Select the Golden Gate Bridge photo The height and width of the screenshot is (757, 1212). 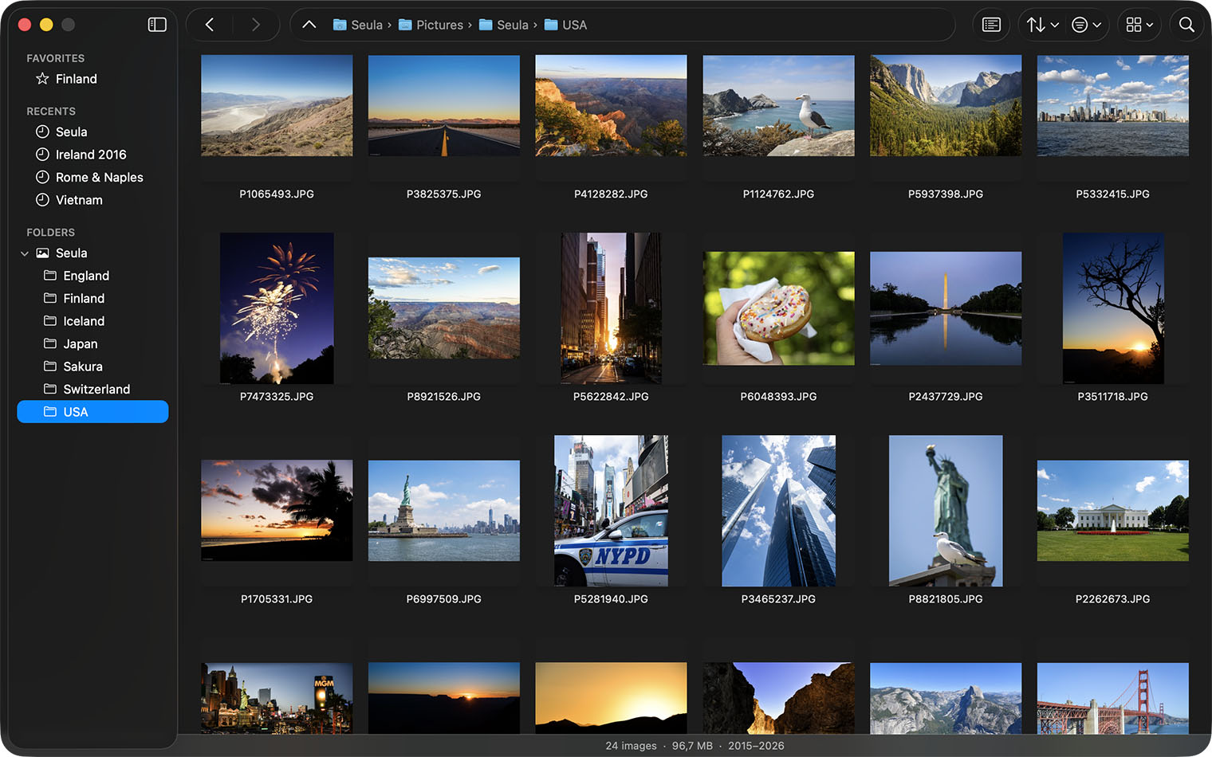click(1113, 698)
